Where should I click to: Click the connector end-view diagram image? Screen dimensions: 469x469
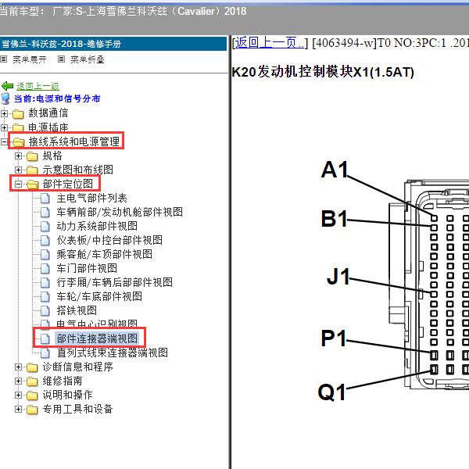pos(395,281)
